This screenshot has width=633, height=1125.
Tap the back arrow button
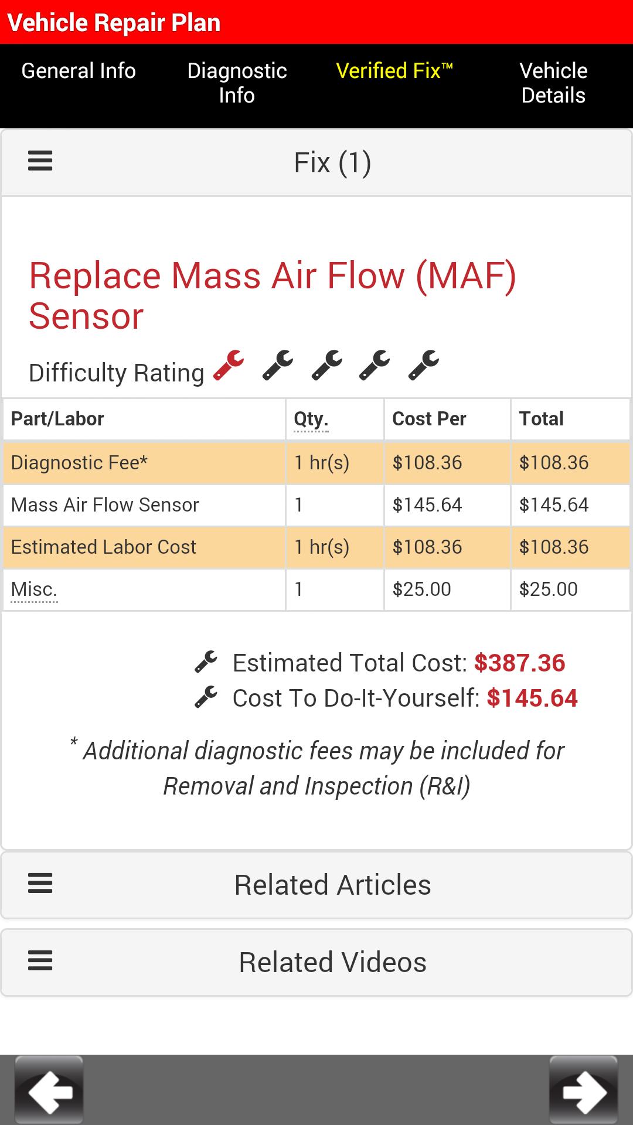tap(49, 1090)
